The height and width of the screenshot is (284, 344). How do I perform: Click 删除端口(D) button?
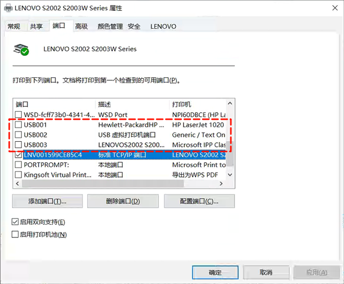click(123, 201)
